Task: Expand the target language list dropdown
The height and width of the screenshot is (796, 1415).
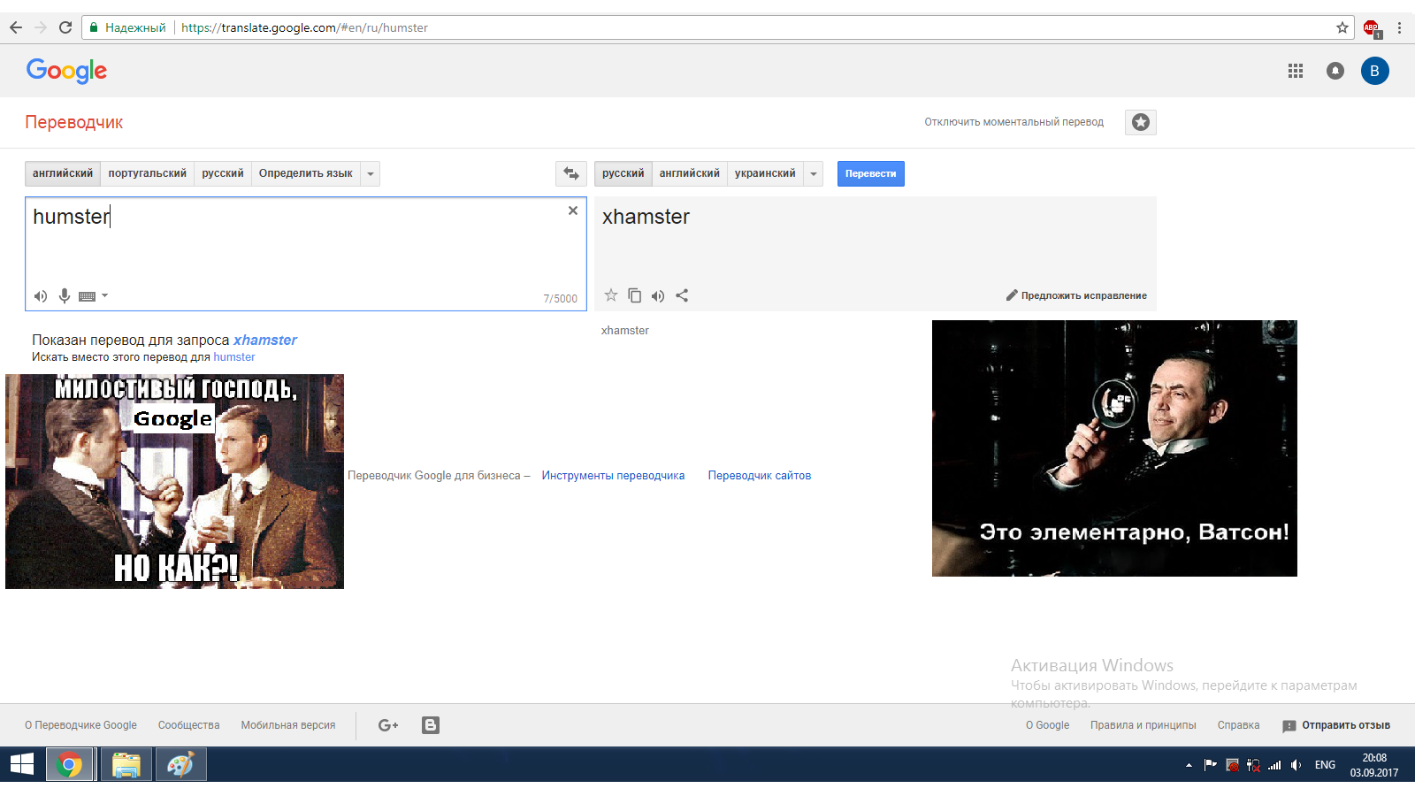Action: pyautogui.click(x=814, y=173)
